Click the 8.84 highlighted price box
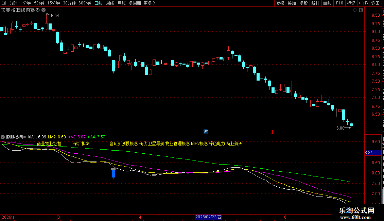384x221 pixels. (373, 153)
